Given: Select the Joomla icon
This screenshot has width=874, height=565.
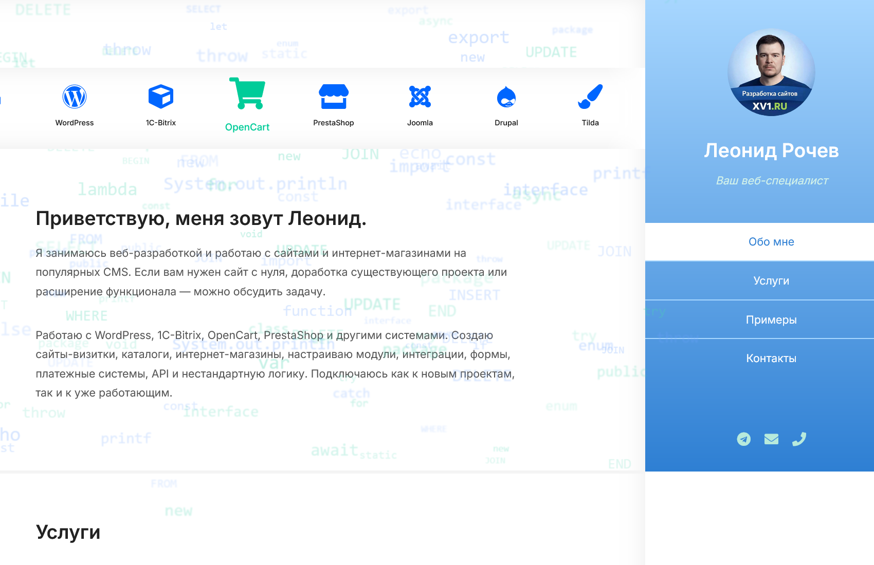Looking at the screenshot, I should 420,96.
